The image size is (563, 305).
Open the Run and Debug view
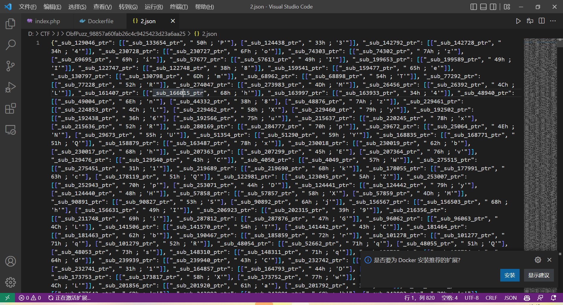pos(11,87)
